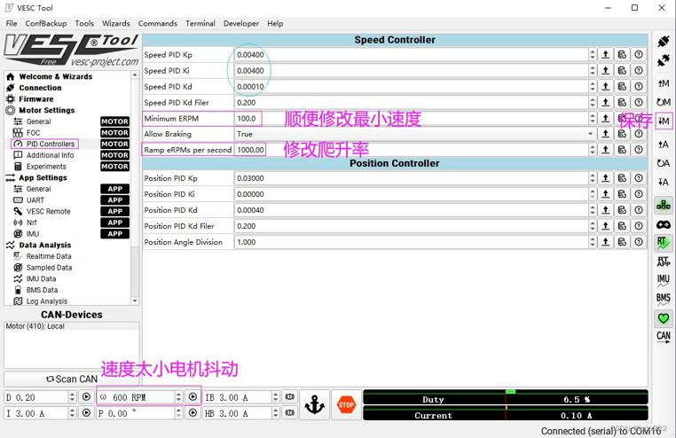Click handbrake icon next to HB 3.00 A

(x=290, y=412)
